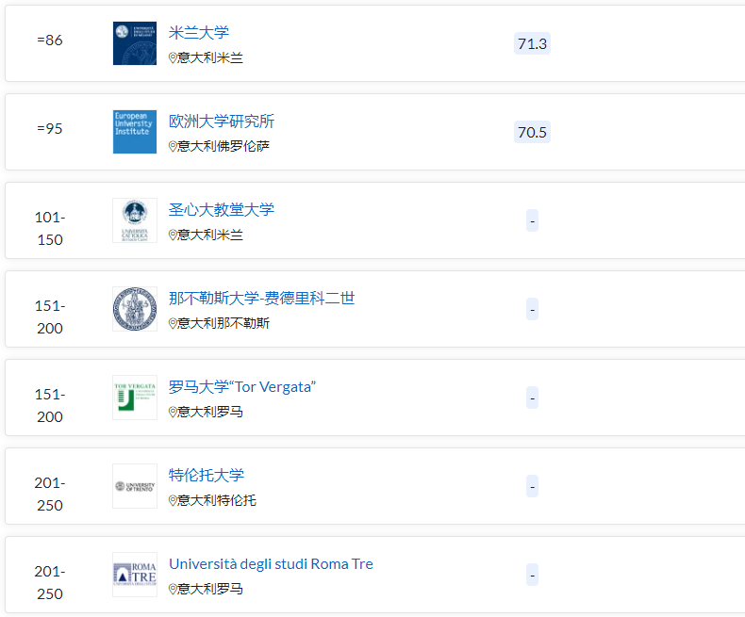745x617 pixels.
Task: Click the 151-200 rank for Tor Vergata
Action: 50,405
